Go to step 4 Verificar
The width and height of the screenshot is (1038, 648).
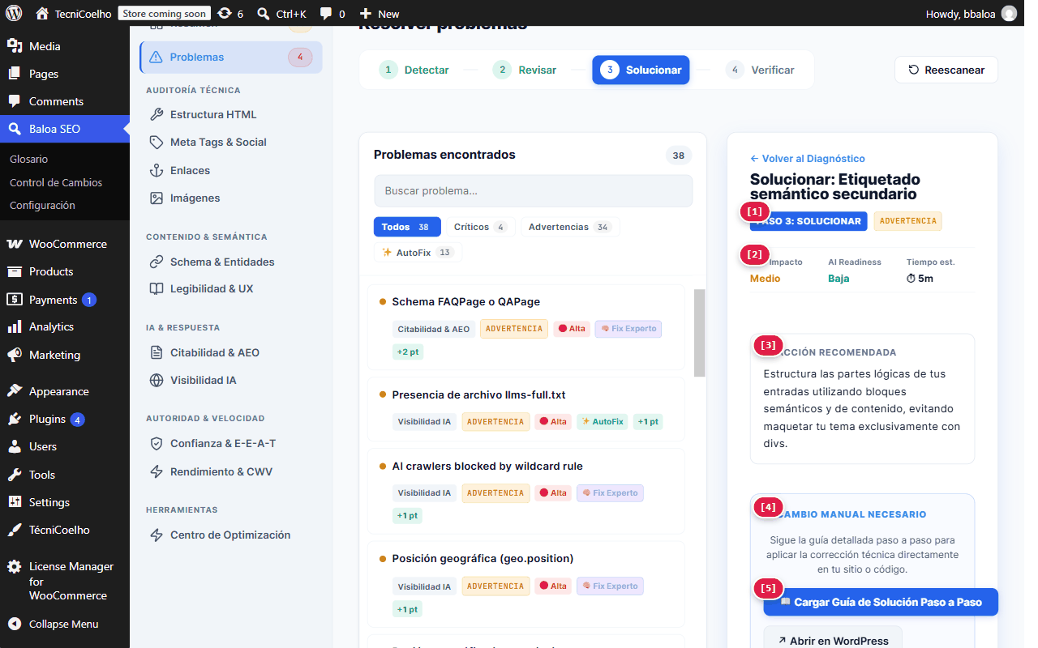760,70
